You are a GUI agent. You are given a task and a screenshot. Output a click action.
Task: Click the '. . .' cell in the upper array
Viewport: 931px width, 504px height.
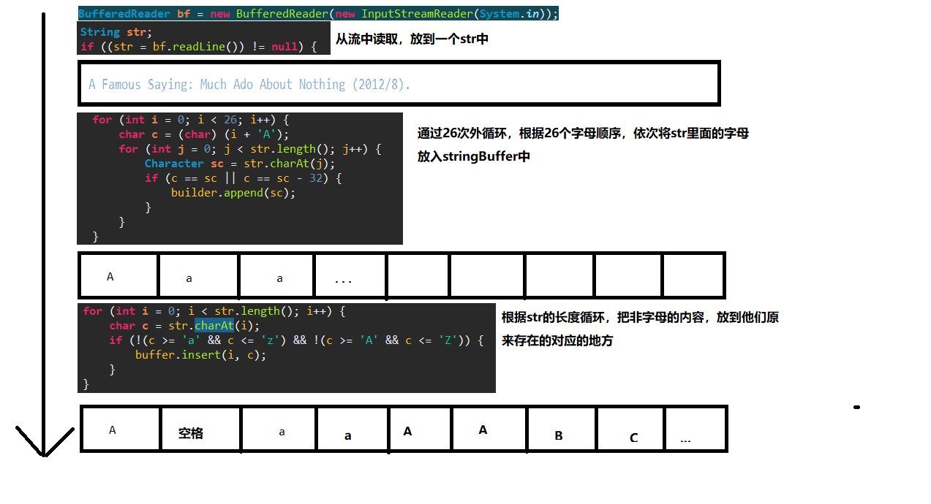point(350,276)
